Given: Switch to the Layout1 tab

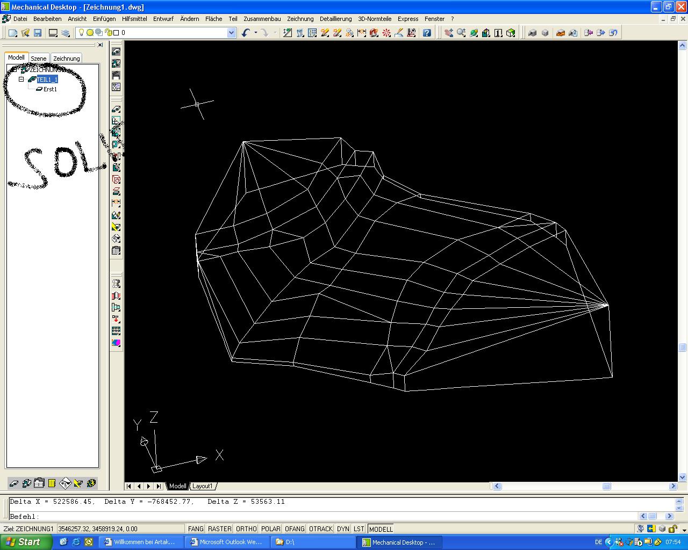Looking at the screenshot, I should pos(203,486).
